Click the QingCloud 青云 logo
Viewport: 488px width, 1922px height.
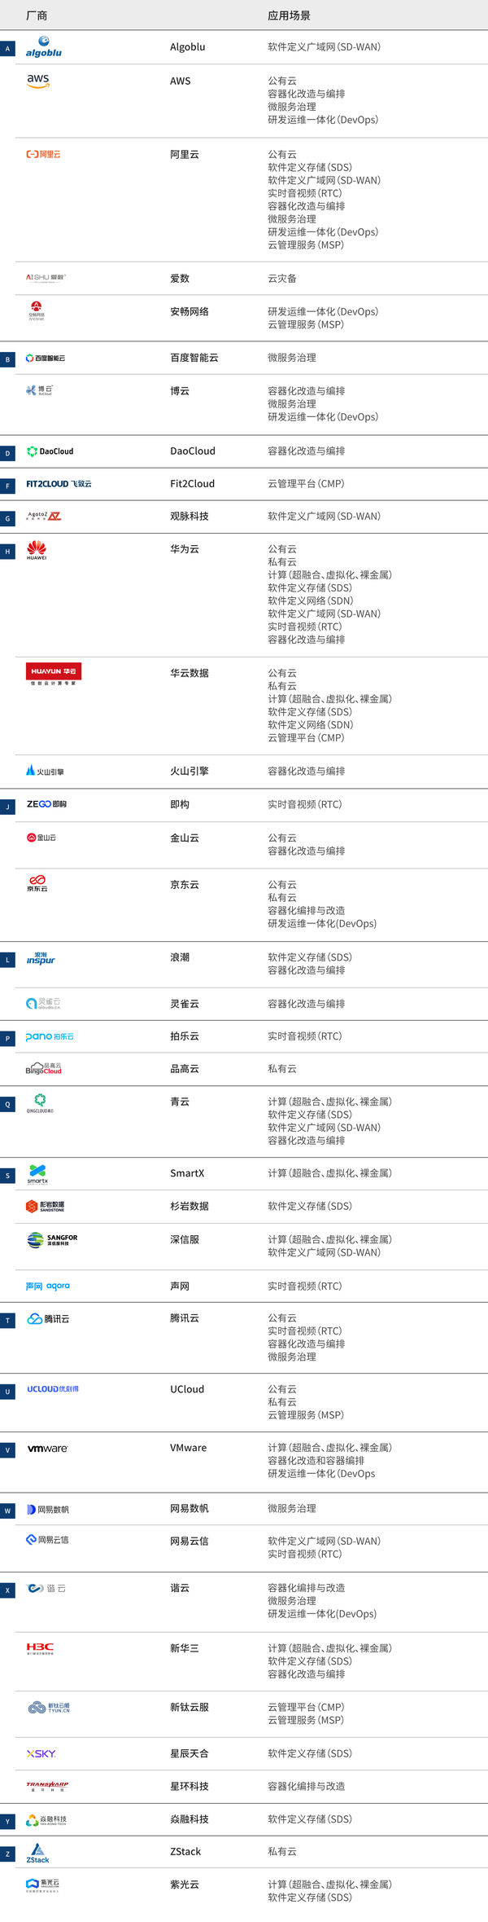[40, 1104]
